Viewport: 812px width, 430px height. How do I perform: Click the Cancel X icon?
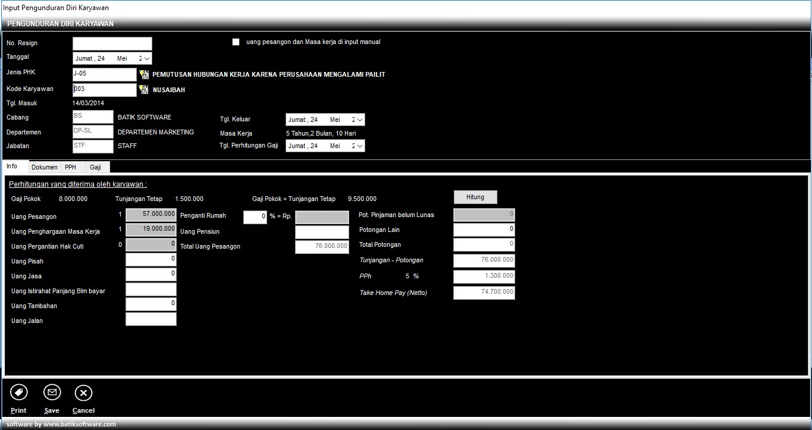click(83, 393)
